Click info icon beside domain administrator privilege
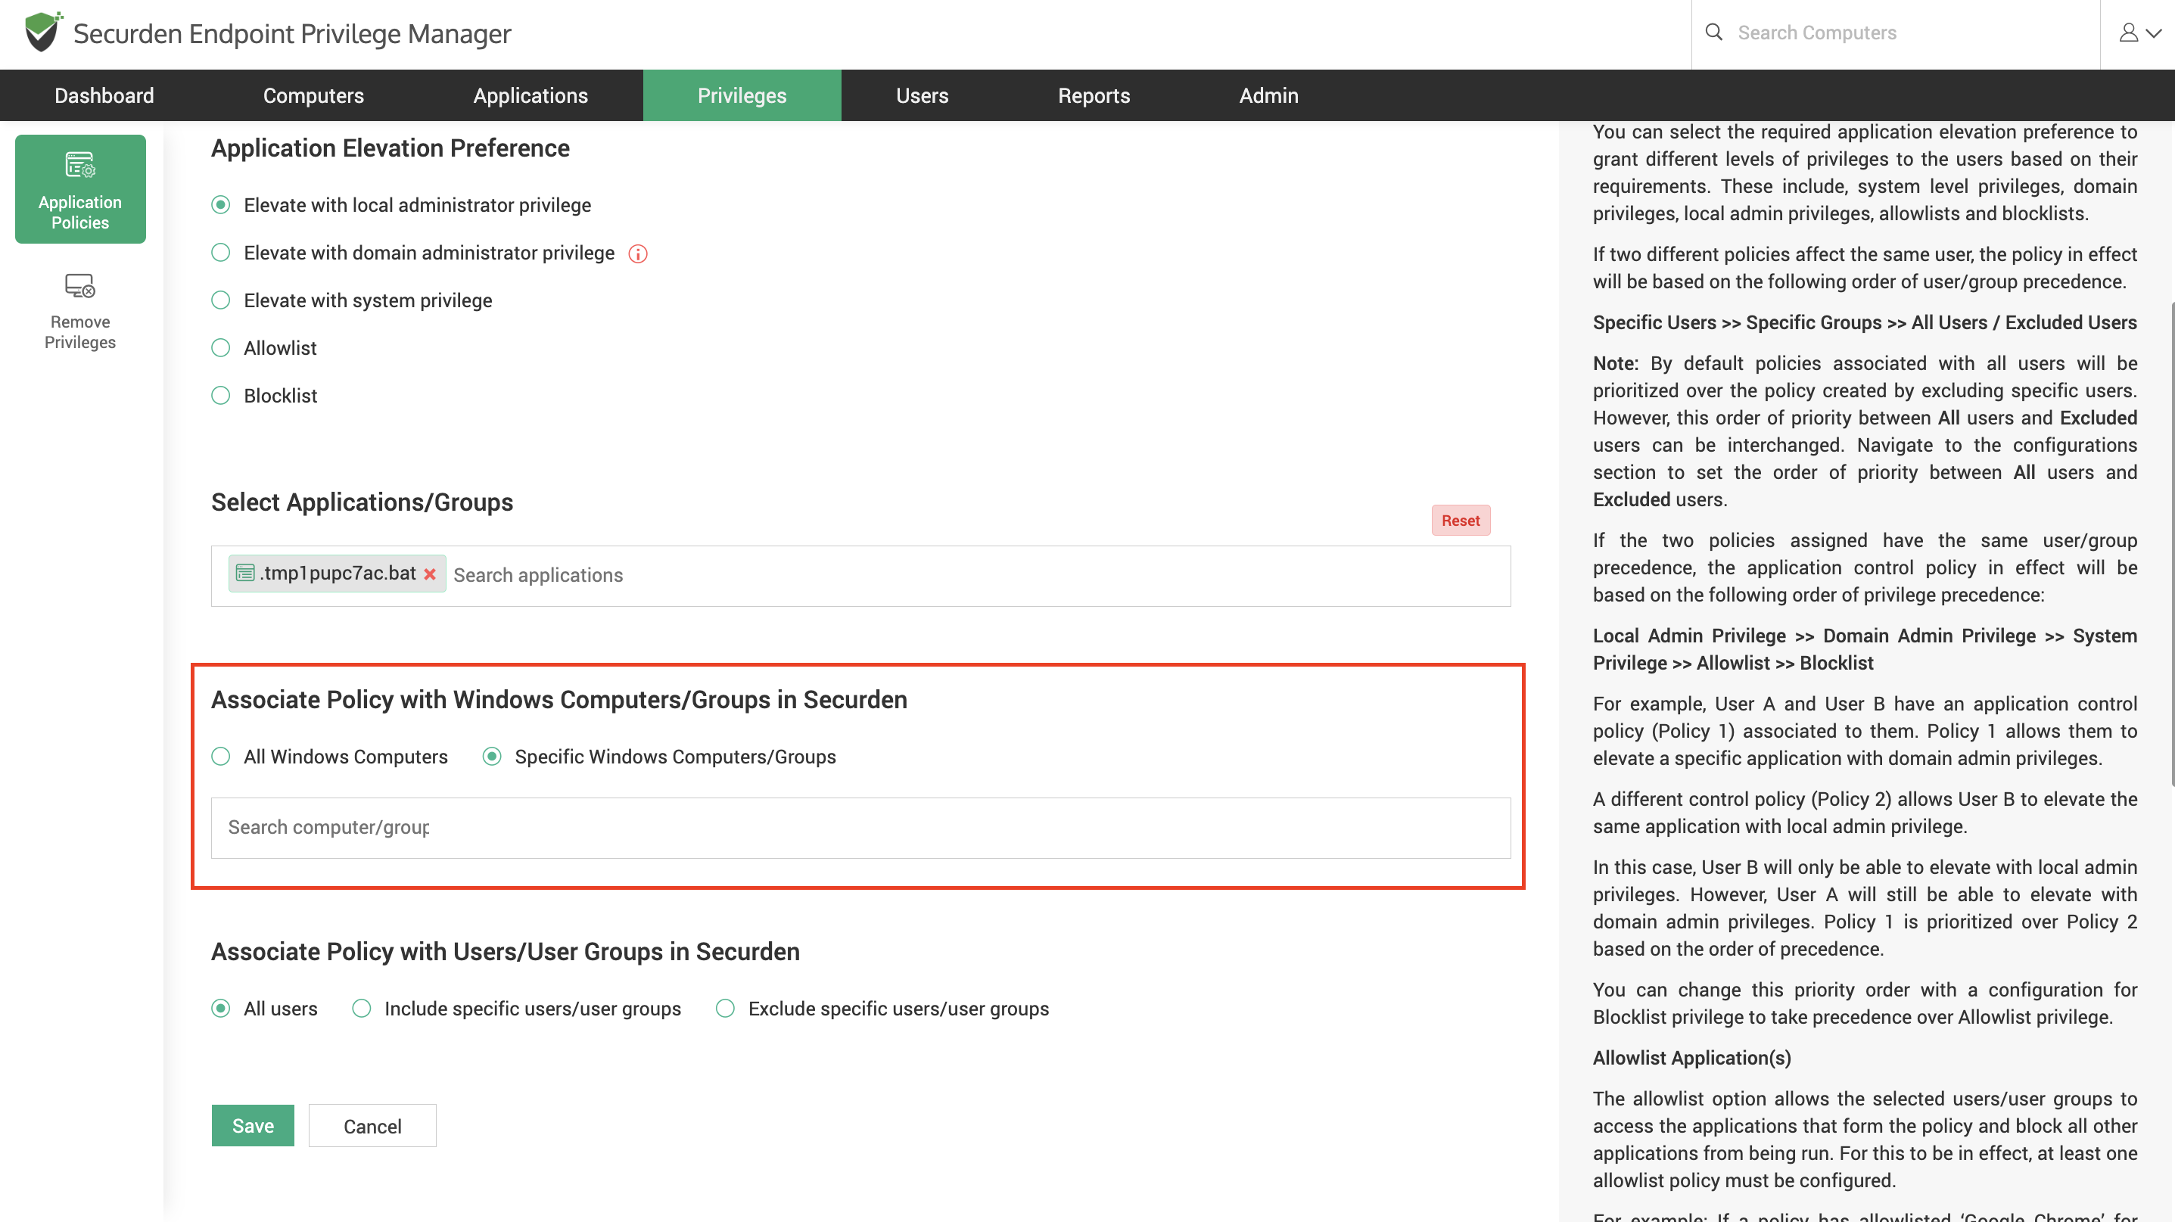 (638, 253)
